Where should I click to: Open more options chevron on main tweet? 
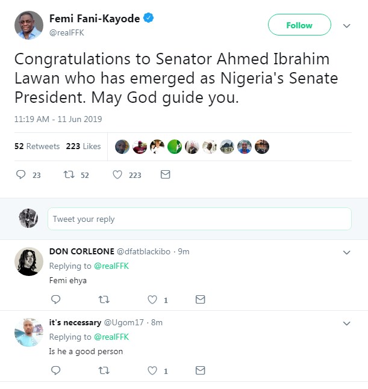[x=346, y=26]
